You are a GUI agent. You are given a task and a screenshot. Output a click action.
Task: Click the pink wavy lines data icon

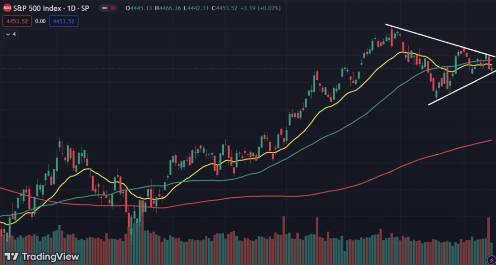pyautogui.click(x=113, y=8)
